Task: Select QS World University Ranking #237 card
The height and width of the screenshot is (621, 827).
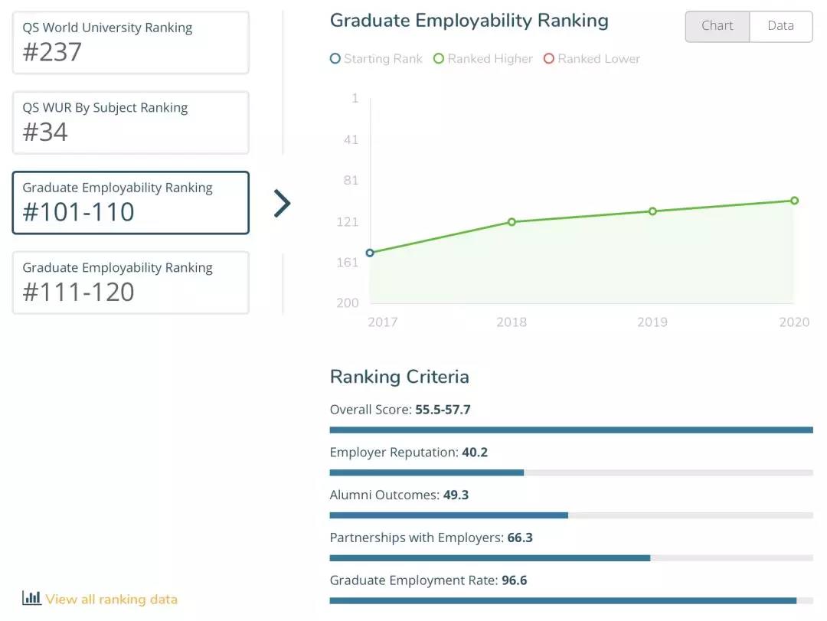Action: point(131,43)
